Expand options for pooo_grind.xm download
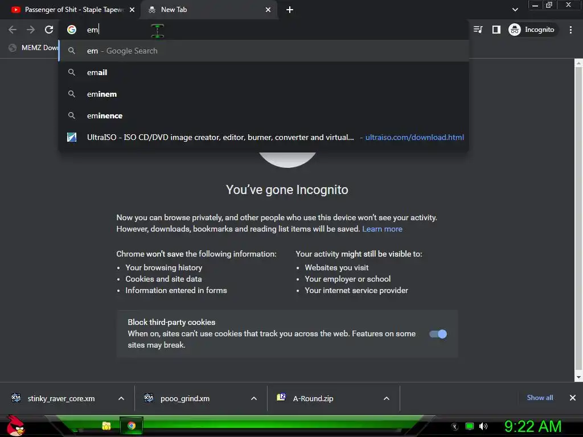This screenshot has height=437, width=583. (x=254, y=398)
